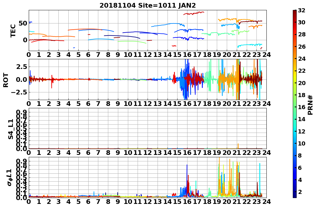Click hour 24 tick under the TEC panel
The image size is (316, 208).
tap(267, 55)
